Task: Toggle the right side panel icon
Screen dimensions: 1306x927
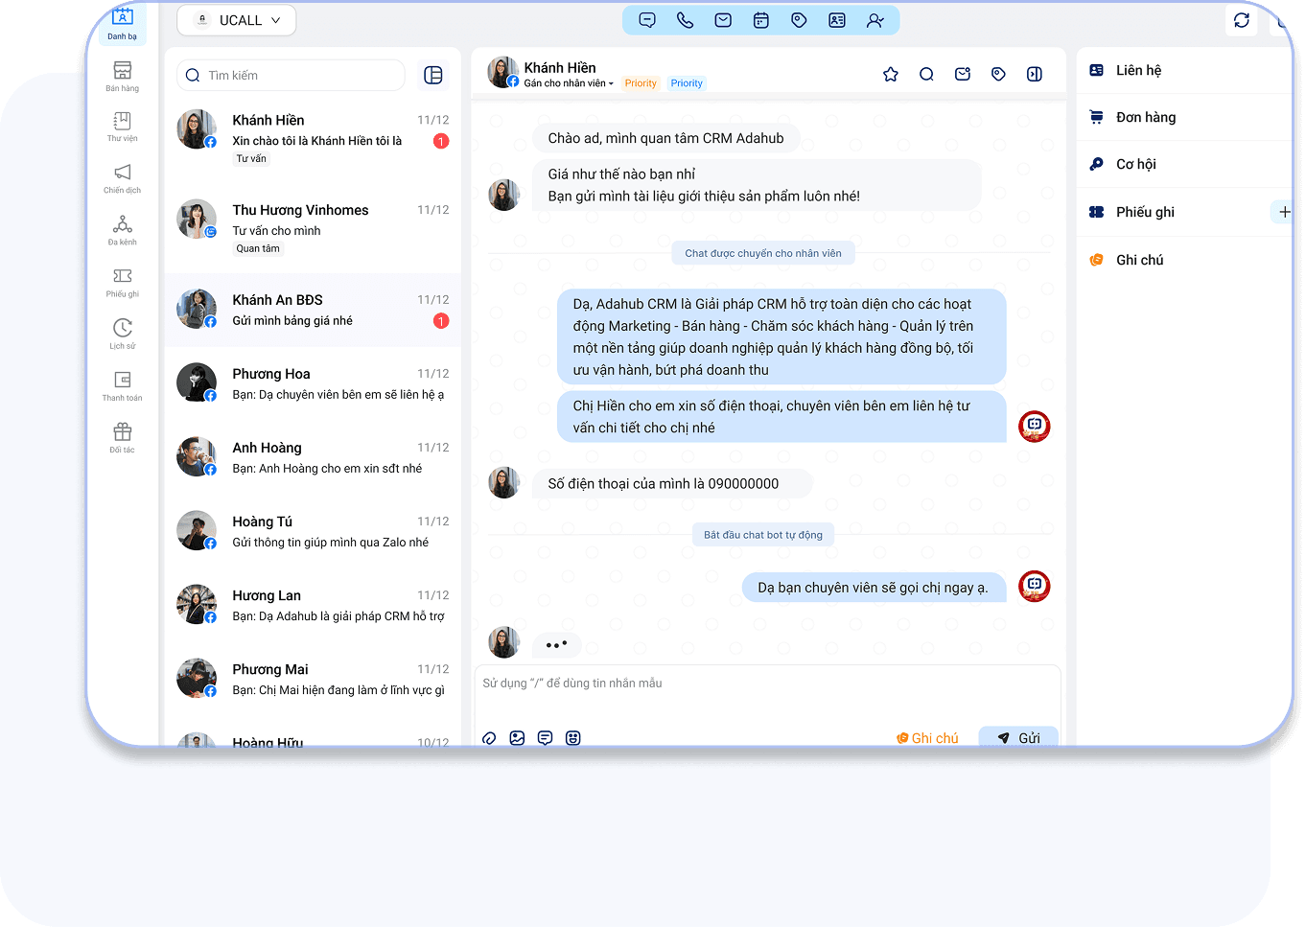Action: click(x=1035, y=74)
